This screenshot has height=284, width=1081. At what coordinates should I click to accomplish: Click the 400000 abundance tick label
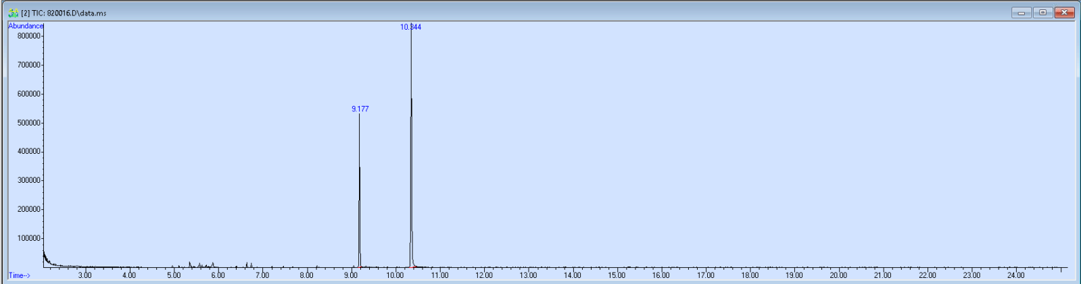coord(29,151)
